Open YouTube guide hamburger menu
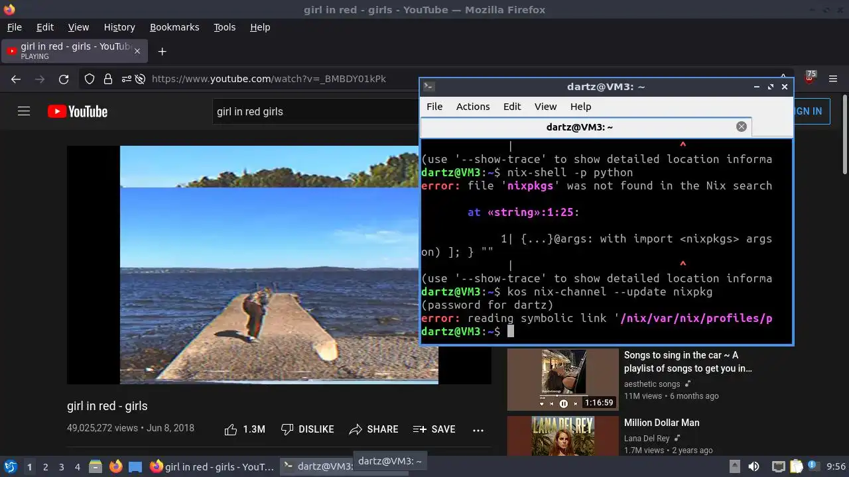 (x=24, y=111)
